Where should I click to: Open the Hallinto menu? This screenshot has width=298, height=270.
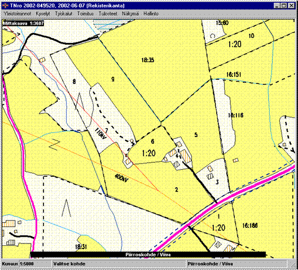pos(151,14)
